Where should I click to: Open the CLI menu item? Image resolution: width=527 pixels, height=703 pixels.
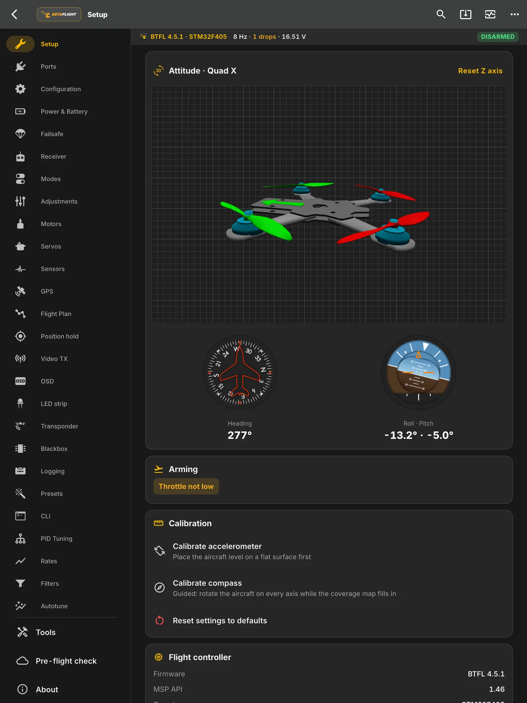point(65,516)
